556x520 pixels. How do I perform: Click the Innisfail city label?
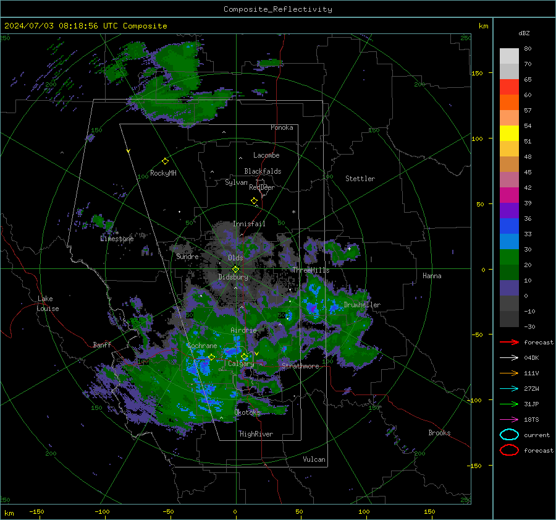click(x=250, y=224)
